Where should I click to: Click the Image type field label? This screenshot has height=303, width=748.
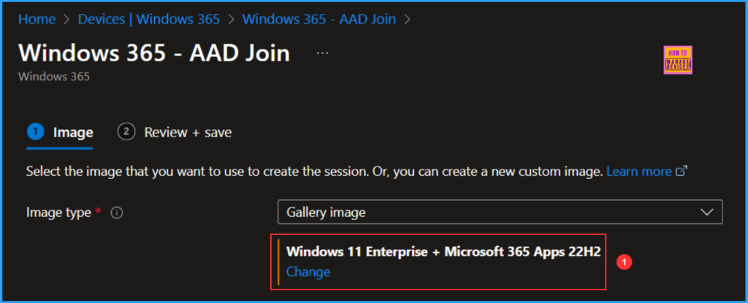[x=58, y=212]
